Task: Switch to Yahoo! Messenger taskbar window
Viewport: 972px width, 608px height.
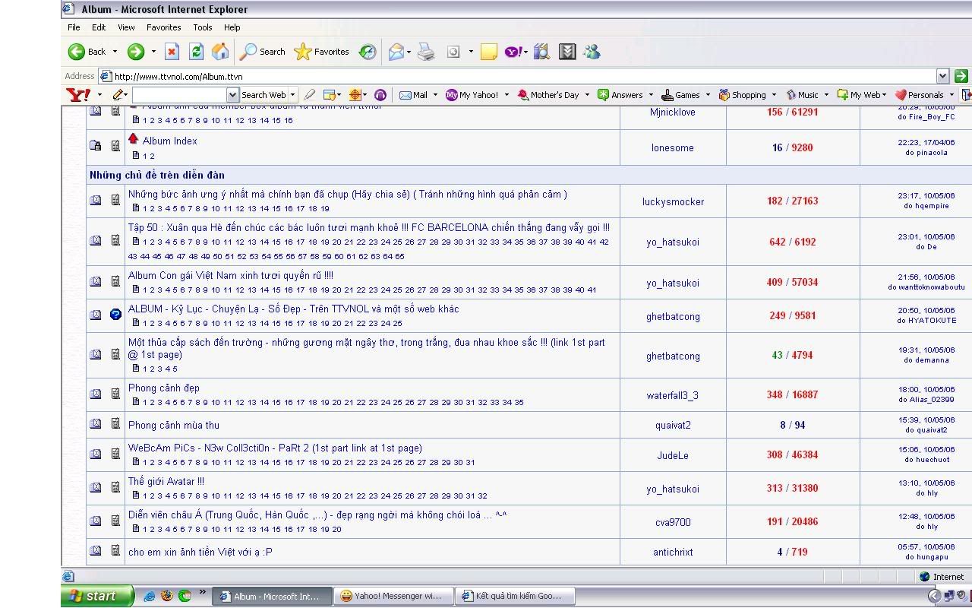Action: (x=395, y=596)
